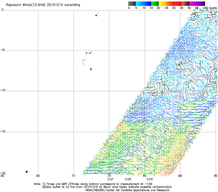Click the yellow 20-25 knots legend color
The height and width of the screenshot is (192, 218).
[163, 4]
